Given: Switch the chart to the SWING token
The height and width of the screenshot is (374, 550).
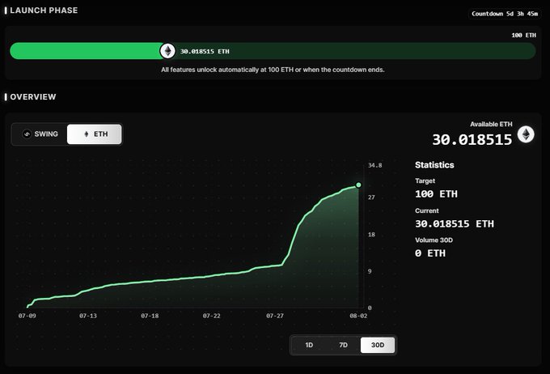Looking at the screenshot, I should click(x=40, y=134).
